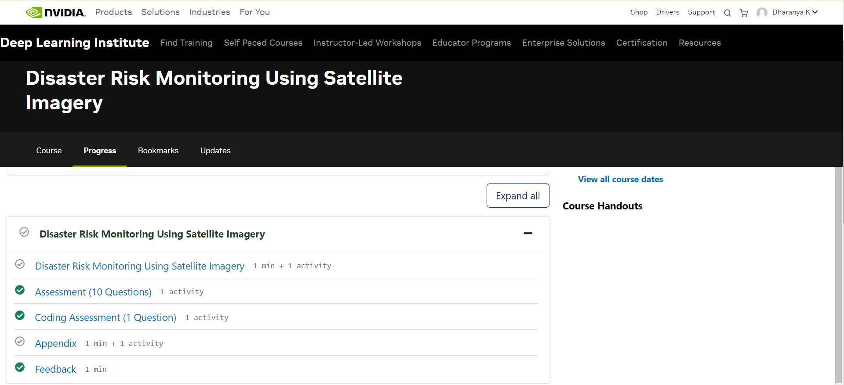Open the Updates tab
Viewport: 844px width, 385px height.
215,151
